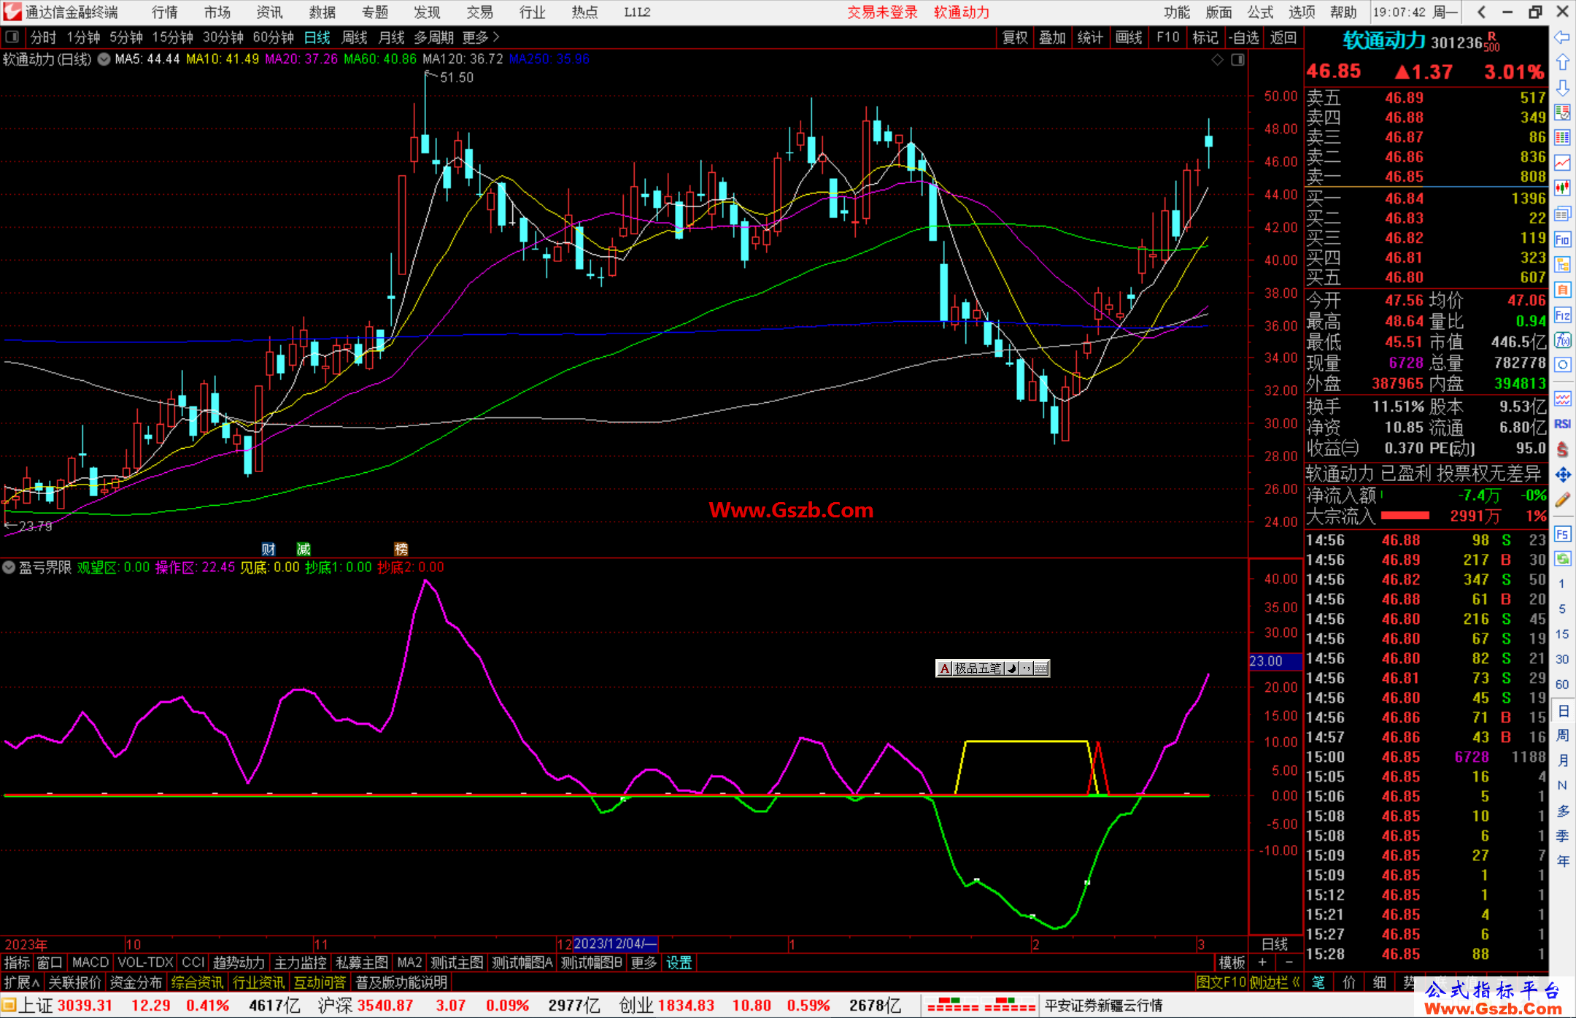The image size is (1576, 1018).
Task: Toggle the 盈亏界限 indicator round button
Action: tap(9, 567)
